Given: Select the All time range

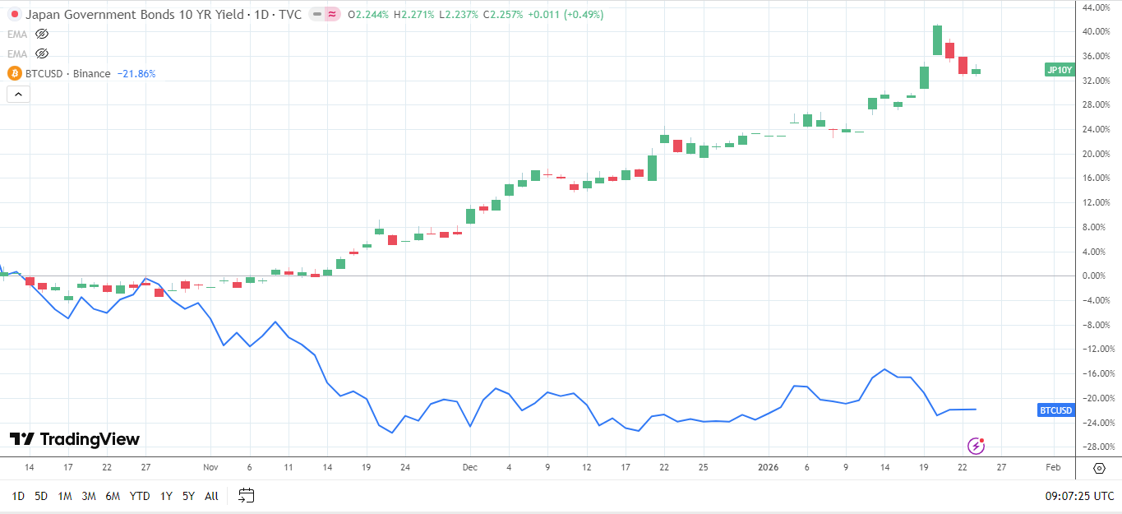Looking at the screenshot, I should [211, 496].
